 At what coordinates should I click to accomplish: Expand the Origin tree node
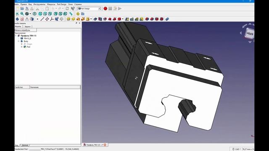(21, 44)
